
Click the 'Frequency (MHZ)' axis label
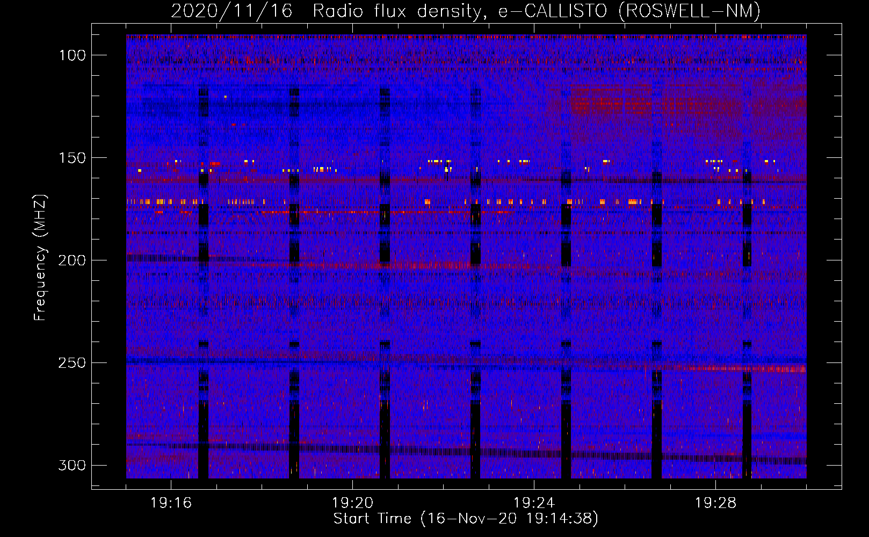40,257
